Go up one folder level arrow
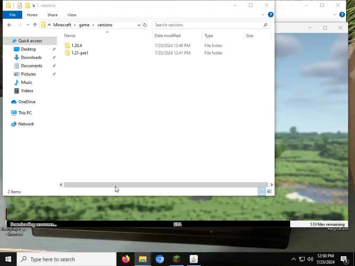This screenshot has width=355, height=266. pyautogui.click(x=35, y=25)
